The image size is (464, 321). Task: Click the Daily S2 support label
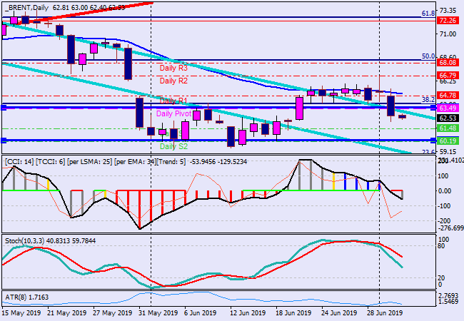pyautogui.click(x=173, y=146)
